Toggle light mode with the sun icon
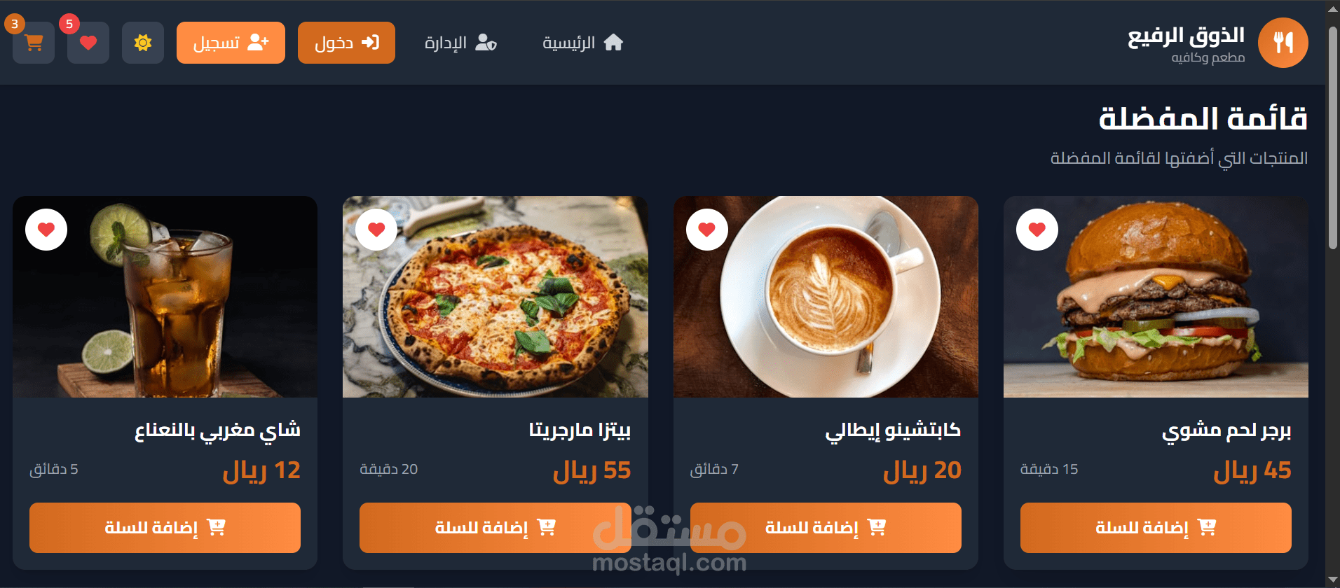Viewport: 1340px width, 588px height. tap(143, 43)
